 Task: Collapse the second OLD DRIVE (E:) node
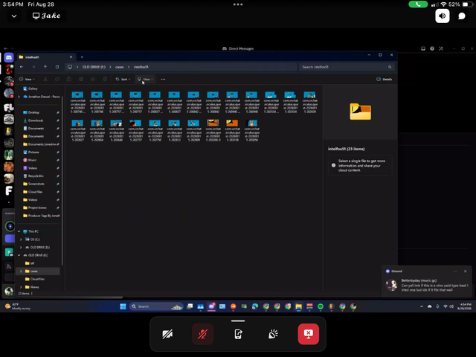[x=19, y=255]
